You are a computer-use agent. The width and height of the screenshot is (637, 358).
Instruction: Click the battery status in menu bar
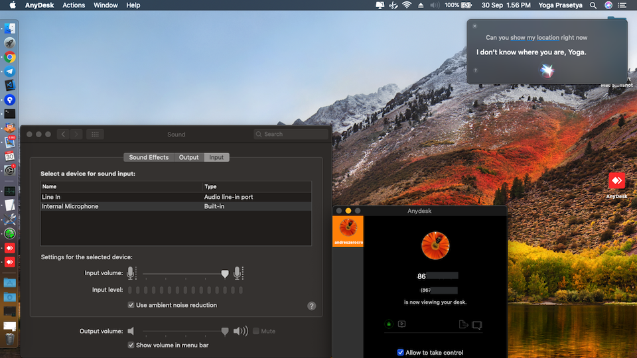[459, 5]
